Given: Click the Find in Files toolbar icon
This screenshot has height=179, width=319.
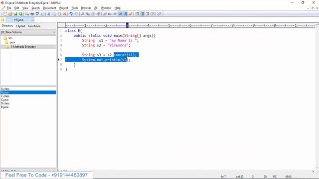Looking at the screenshot, I should (93, 14).
